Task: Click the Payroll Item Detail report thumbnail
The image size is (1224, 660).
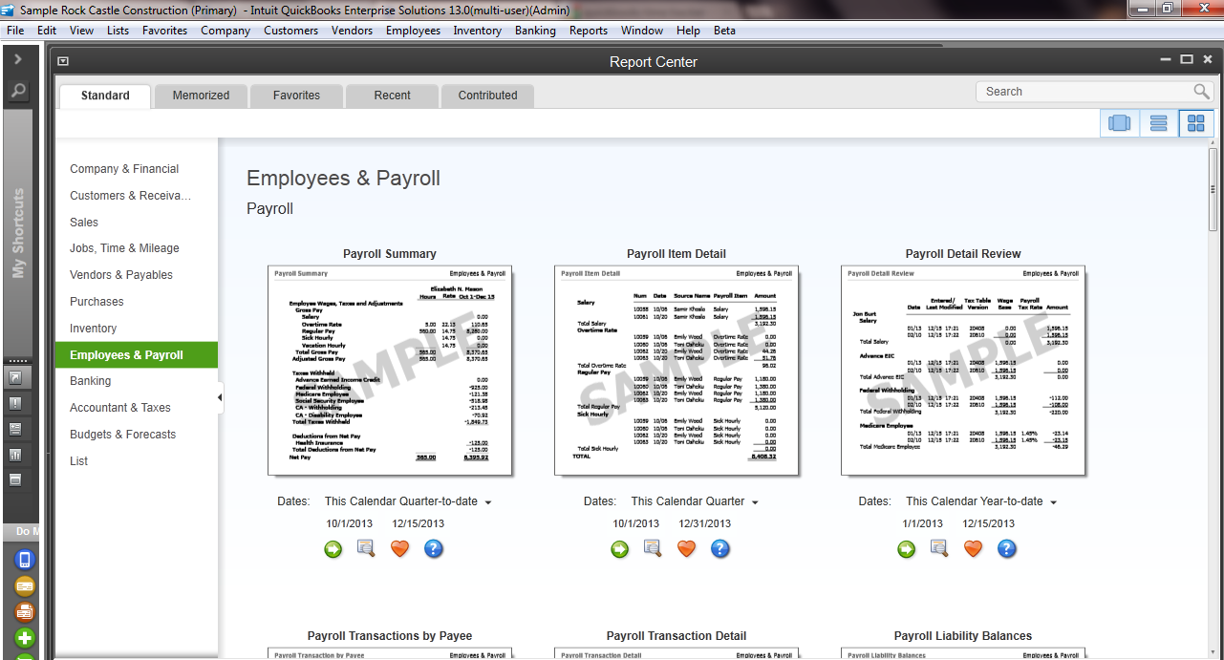Action: (x=676, y=371)
